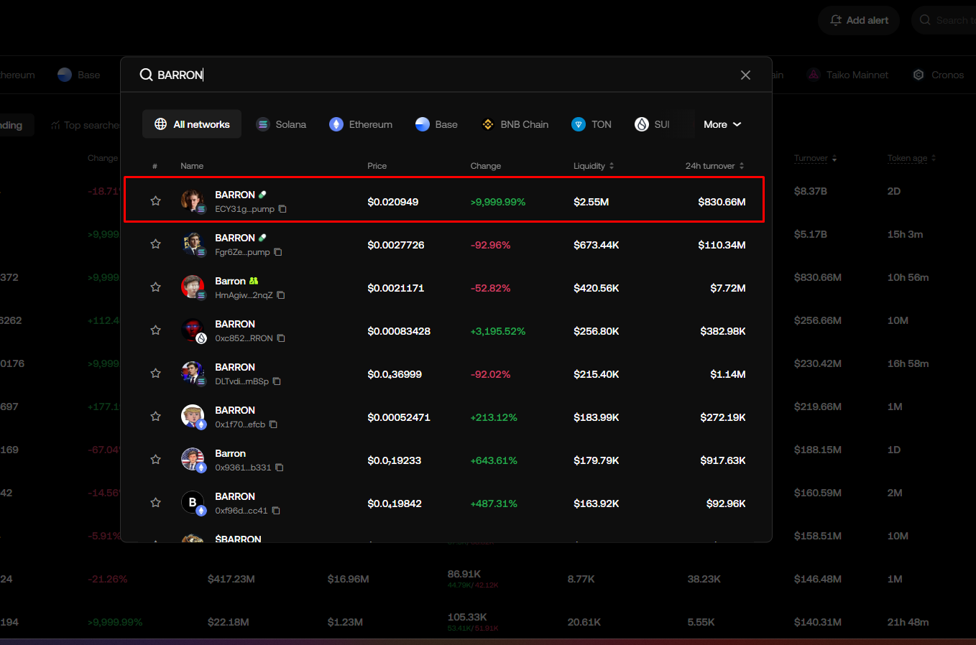Copy the 0x9361...b331 token address
Viewport: 976px width, 645px height.
pyautogui.click(x=280, y=468)
